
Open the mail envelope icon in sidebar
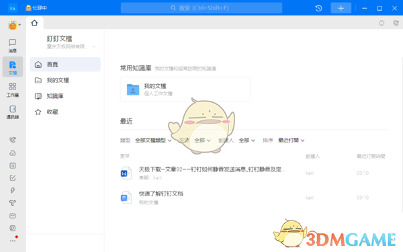[x=13, y=216]
